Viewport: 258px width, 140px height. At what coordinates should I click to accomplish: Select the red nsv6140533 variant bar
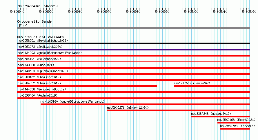click(x=133, y=74)
